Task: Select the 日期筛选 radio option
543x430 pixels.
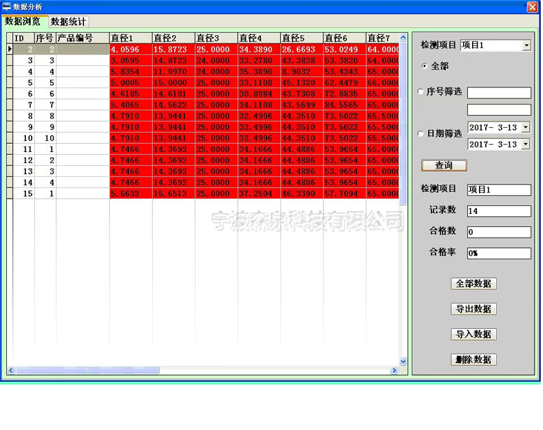Action: [421, 133]
